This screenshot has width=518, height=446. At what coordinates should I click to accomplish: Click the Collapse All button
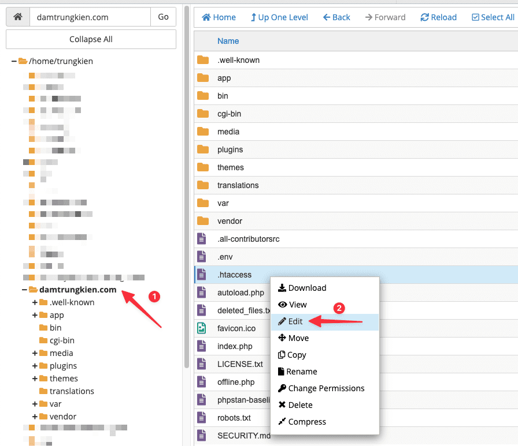[91, 39]
